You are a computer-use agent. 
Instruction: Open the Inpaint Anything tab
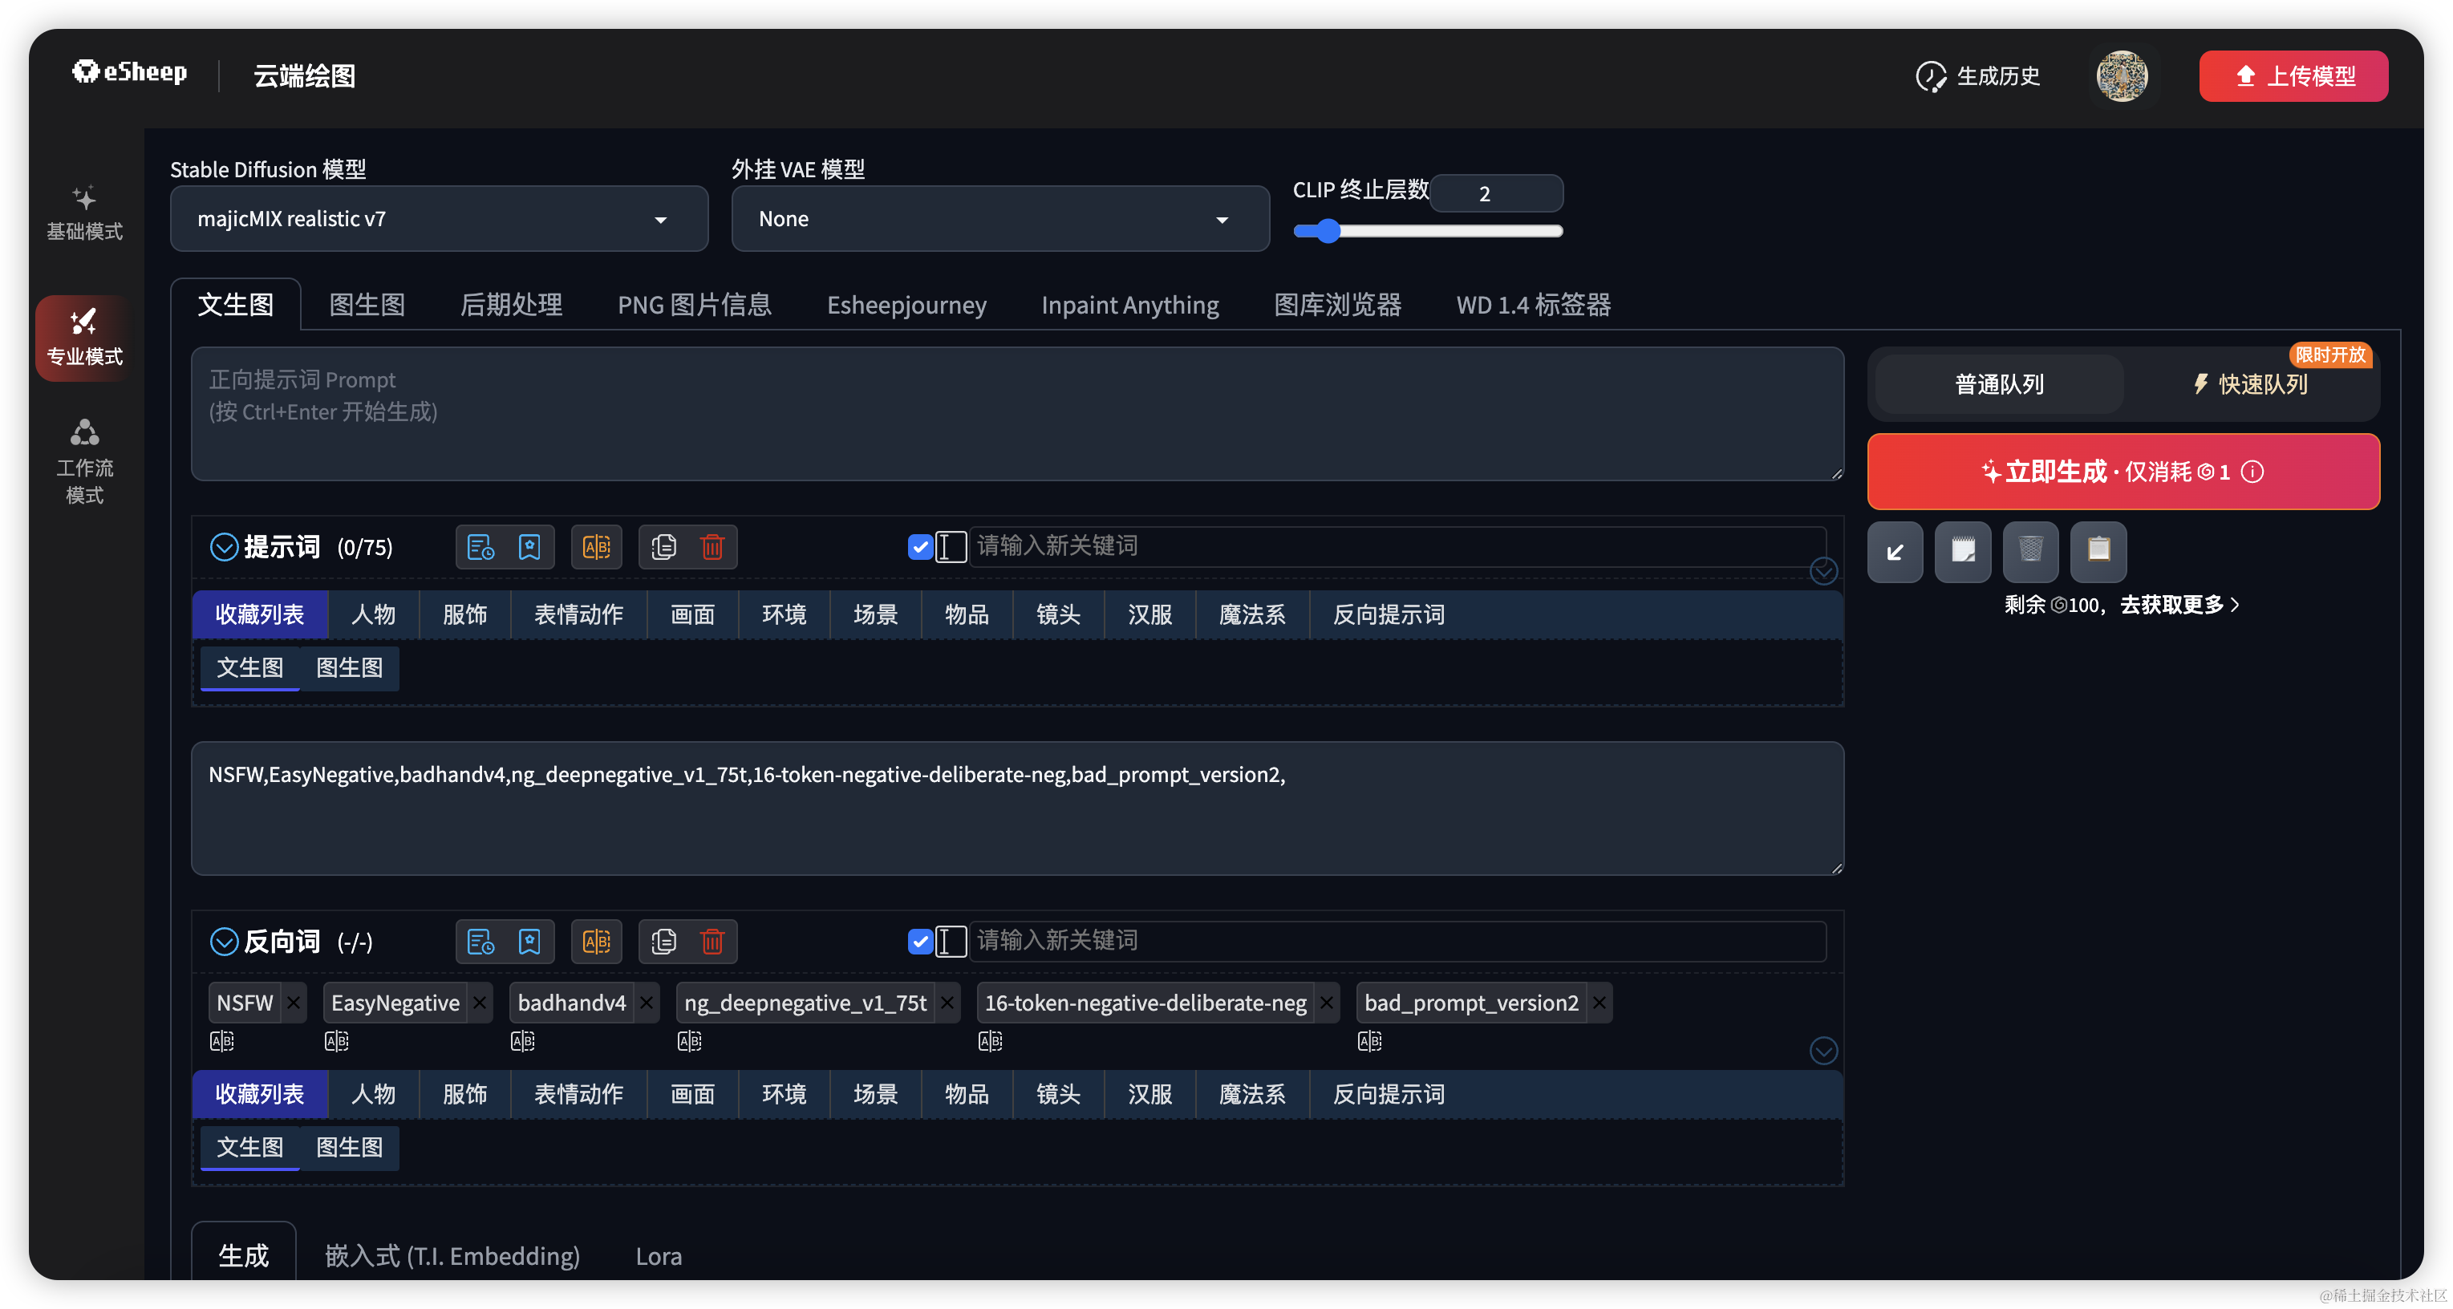(1130, 305)
